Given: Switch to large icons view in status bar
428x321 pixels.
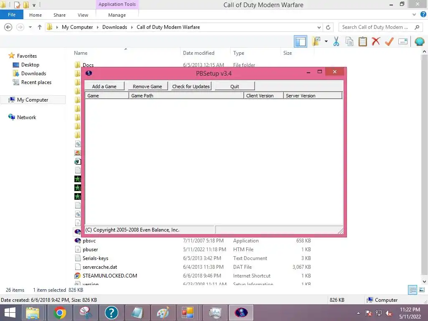Looking at the screenshot, I should [422, 290].
